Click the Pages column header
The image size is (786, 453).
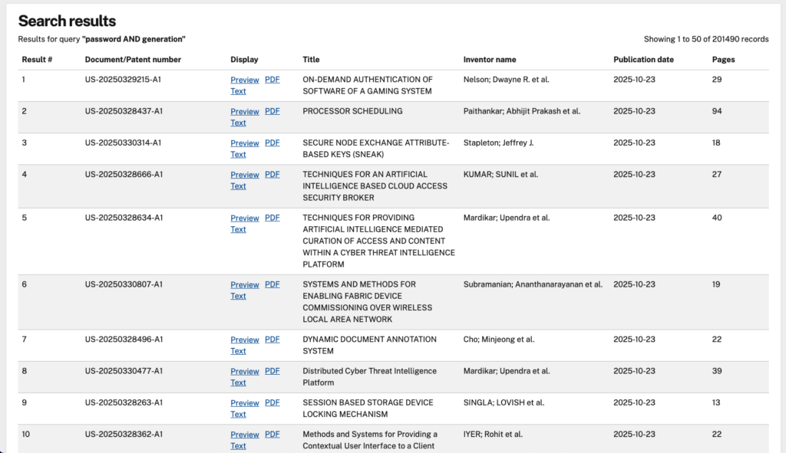[x=723, y=60]
